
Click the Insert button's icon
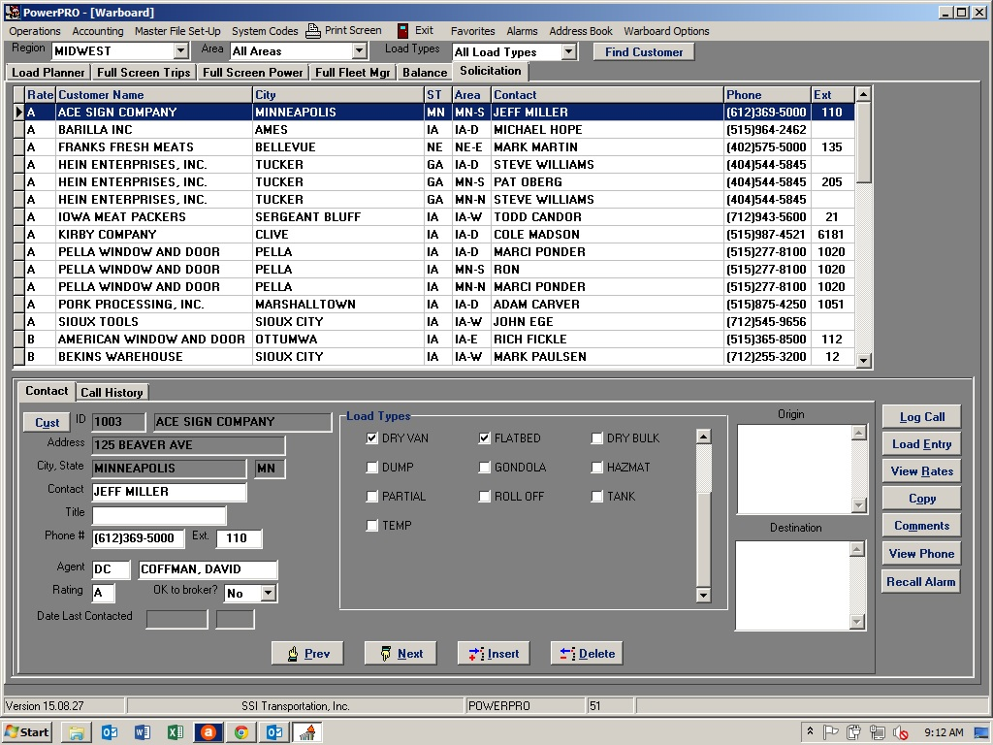pyautogui.click(x=477, y=653)
